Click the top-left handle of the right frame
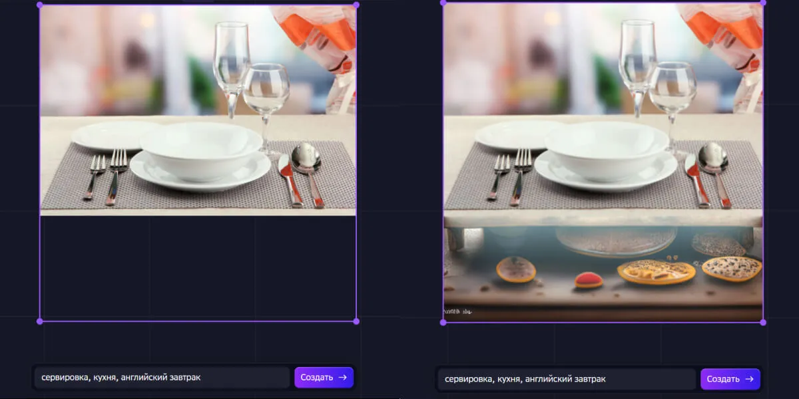The width and height of the screenshot is (799, 399). coord(443,3)
